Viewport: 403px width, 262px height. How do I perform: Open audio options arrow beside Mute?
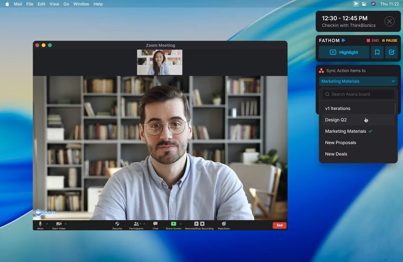click(x=47, y=224)
